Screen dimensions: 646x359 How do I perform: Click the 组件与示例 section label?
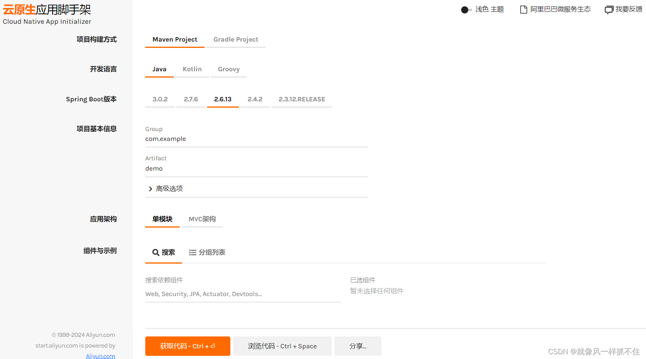(100, 251)
